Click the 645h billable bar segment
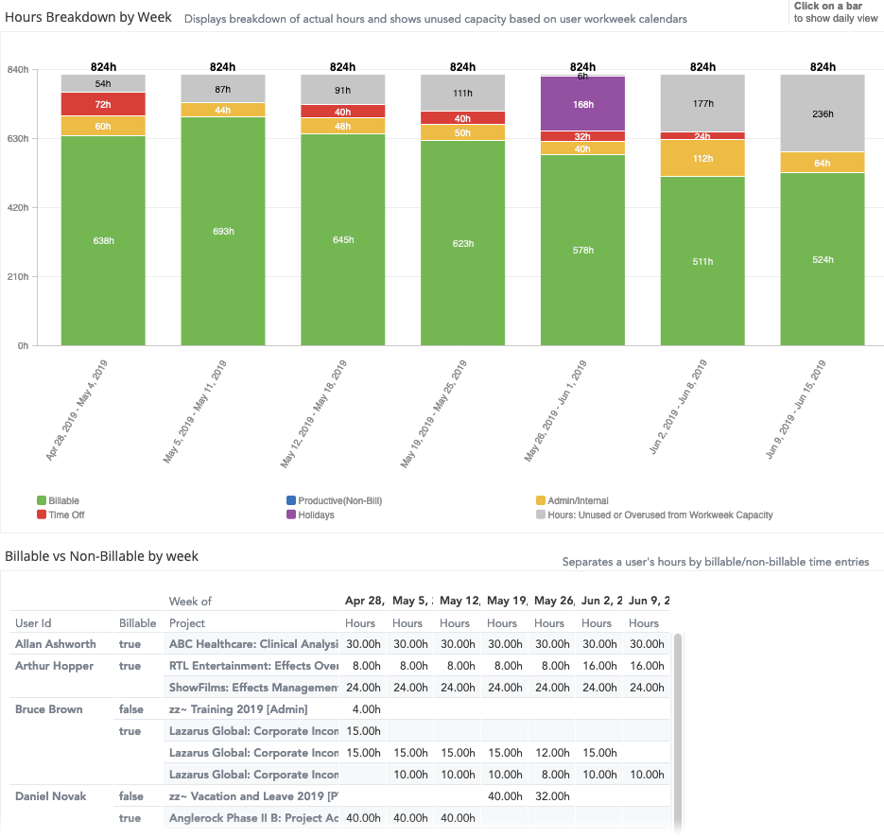Screen dimensions: 884x838 pyautogui.click(x=343, y=239)
